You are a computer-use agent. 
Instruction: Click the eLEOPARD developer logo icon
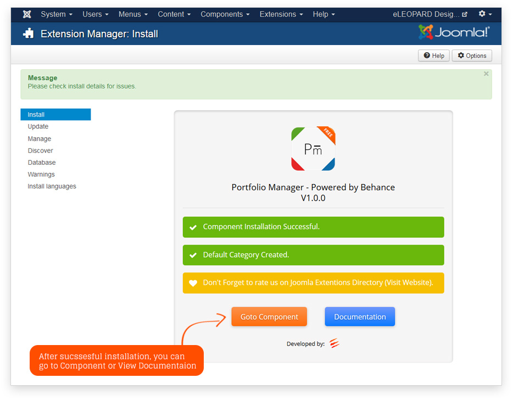coord(334,344)
